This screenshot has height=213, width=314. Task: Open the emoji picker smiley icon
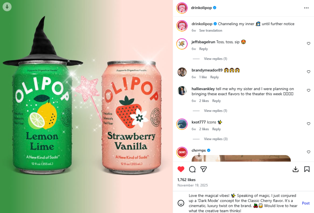point(181,203)
